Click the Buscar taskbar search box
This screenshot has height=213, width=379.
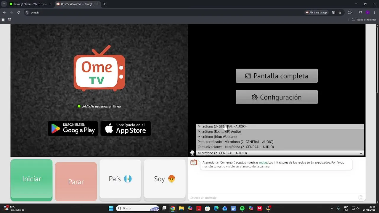point(138,208)
